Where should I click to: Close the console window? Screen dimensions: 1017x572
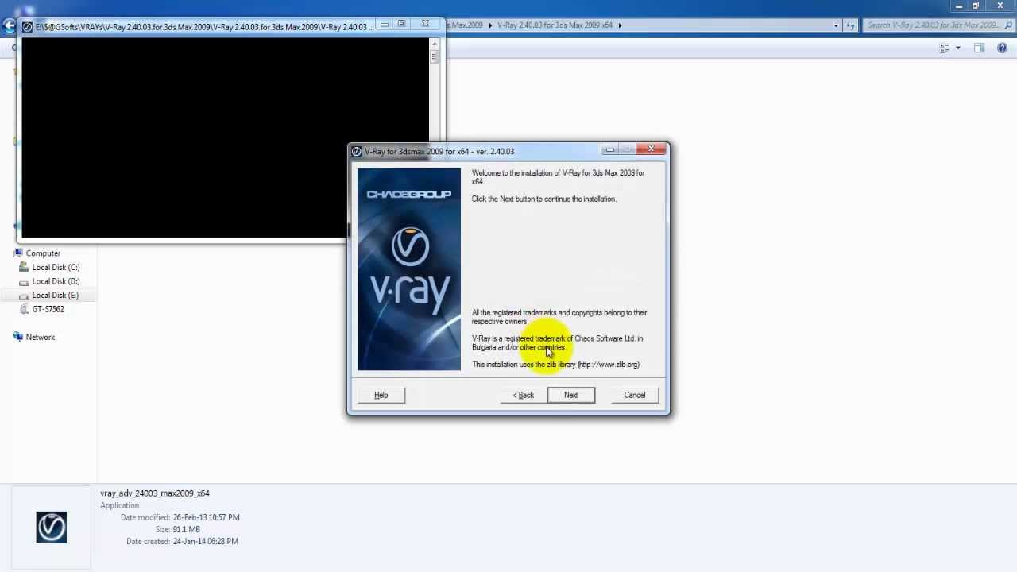pos(425,25)
